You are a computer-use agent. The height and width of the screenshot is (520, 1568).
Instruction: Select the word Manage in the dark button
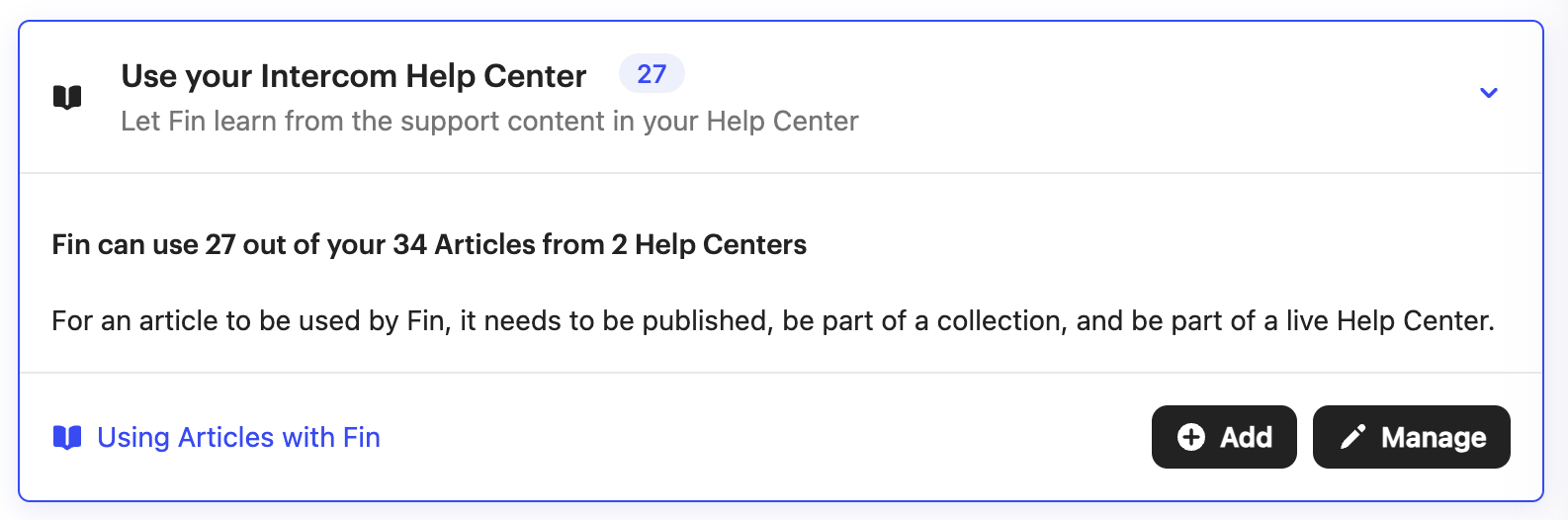[x=1434, y=437]
